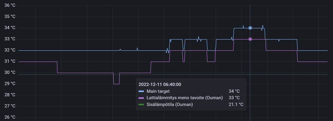
Task: Click the 28 °C y-axis label
Action: coord(10,95)
